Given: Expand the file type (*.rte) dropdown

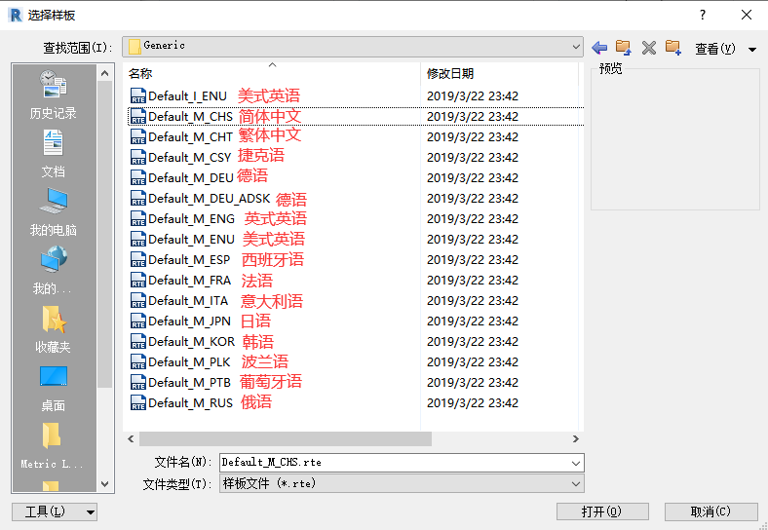Looking at the screenshot, I should (576, 484).
